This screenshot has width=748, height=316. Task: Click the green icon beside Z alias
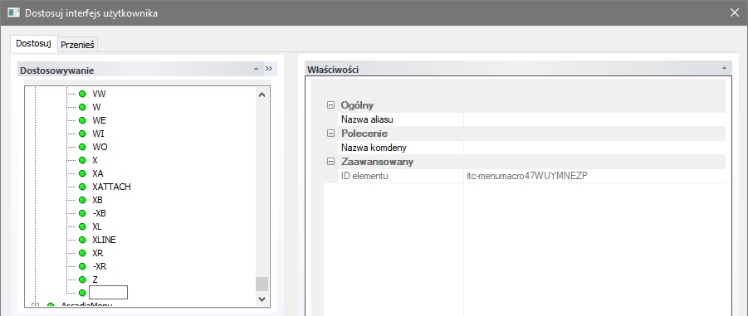pyautogui.click(x=82, y=280)
